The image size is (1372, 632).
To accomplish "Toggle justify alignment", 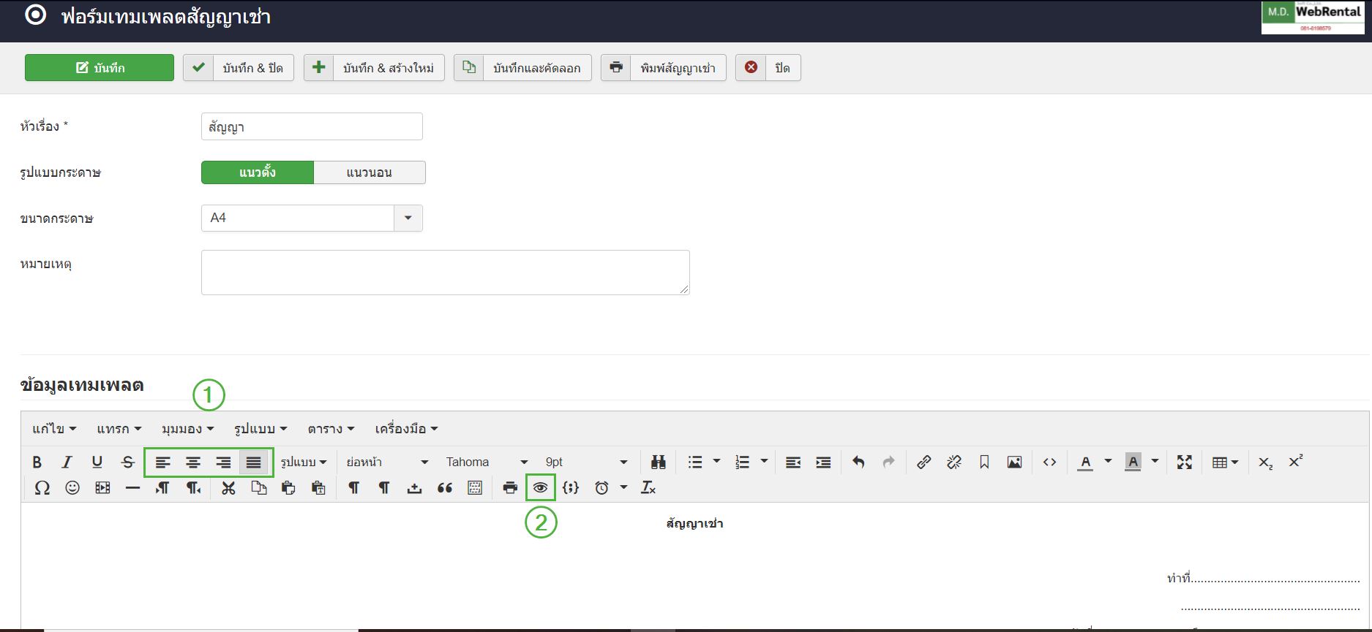I will [x=253, y=462].
